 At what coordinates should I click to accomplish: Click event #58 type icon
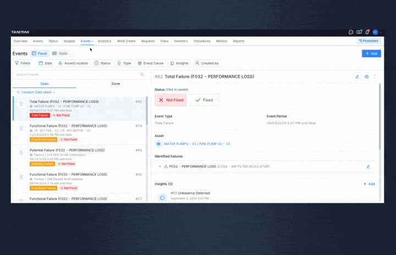click(x=21, y=177)
